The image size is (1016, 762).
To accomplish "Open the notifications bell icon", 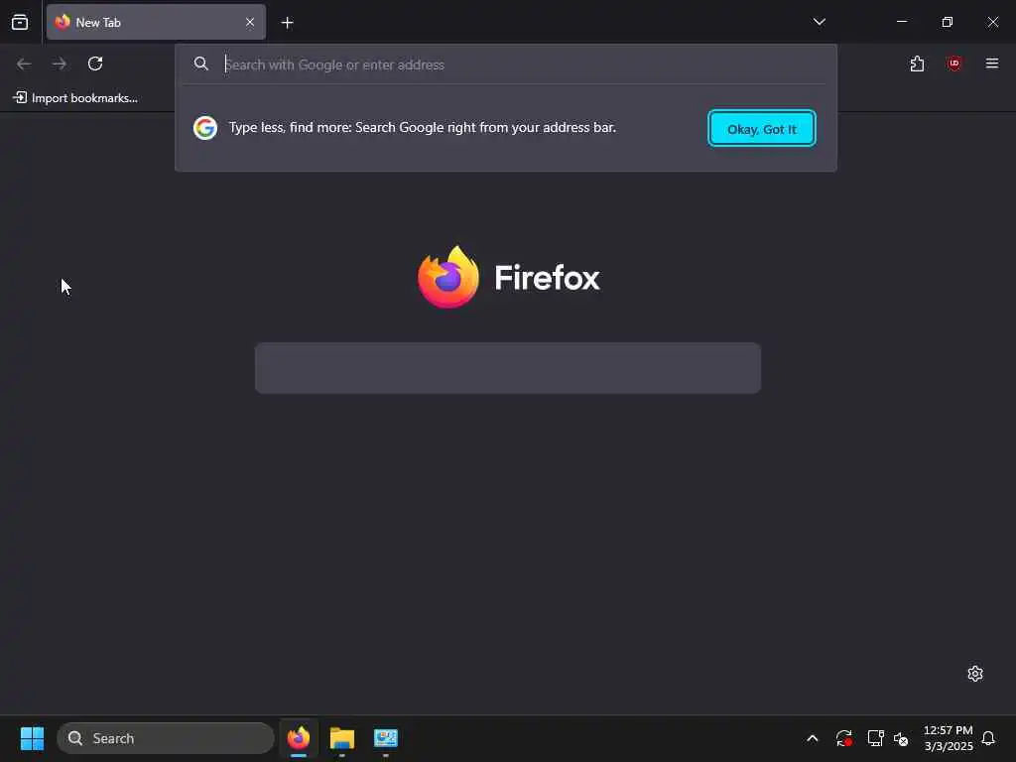I will [x=988, y=738].
